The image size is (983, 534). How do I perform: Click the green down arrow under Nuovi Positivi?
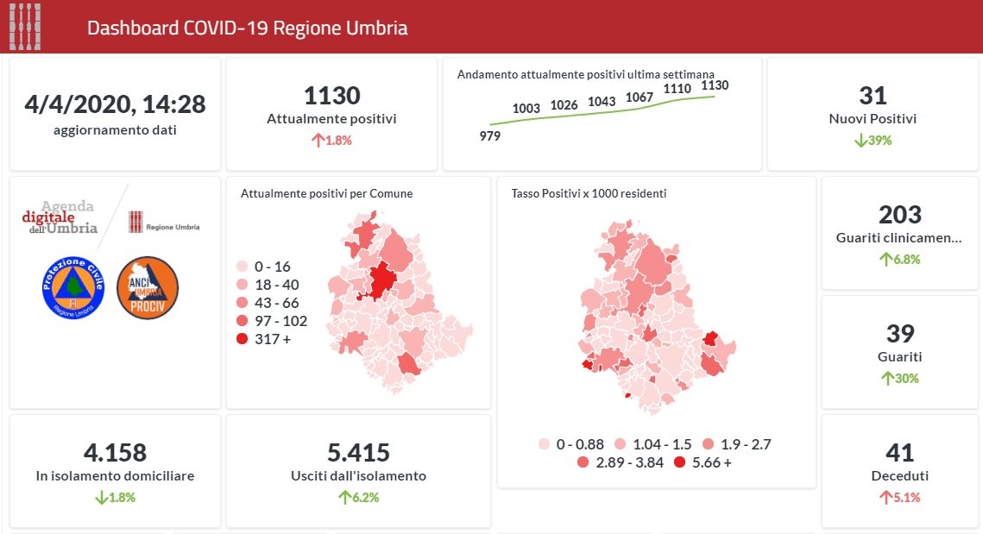pyautogui.click(x=860, y=141)
